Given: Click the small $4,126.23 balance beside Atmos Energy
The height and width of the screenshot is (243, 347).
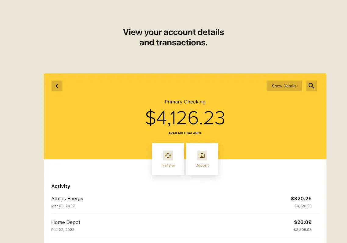Looking at the screenshot, I should 303,206.
